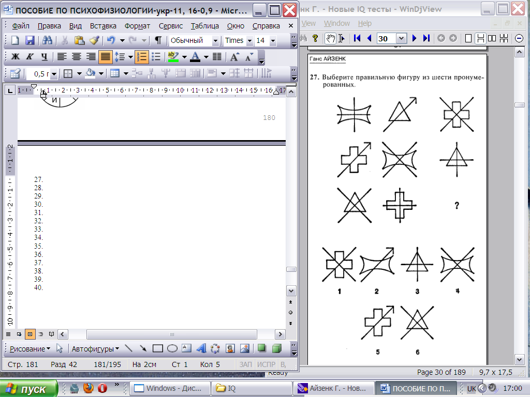The height and width of the screenshot is (397, 530).
Task: Align text left in Word
Action: (x=62, y=57)
